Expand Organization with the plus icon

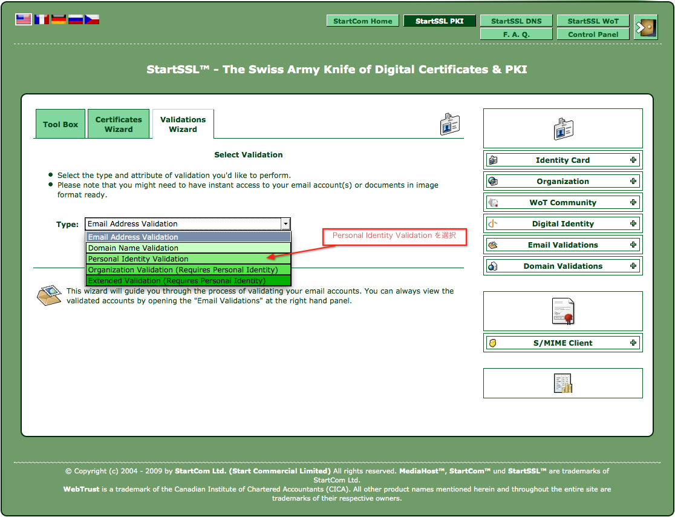point(633,181)
